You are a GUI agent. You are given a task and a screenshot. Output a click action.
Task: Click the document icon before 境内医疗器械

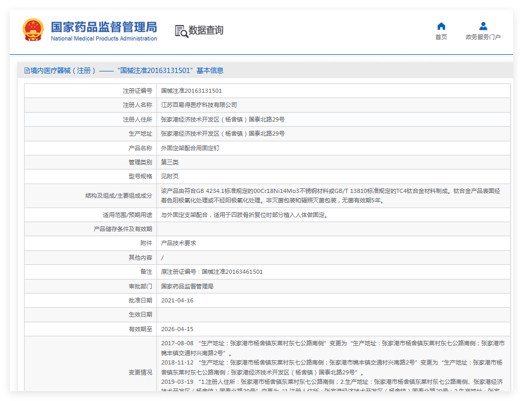(27, 70)
